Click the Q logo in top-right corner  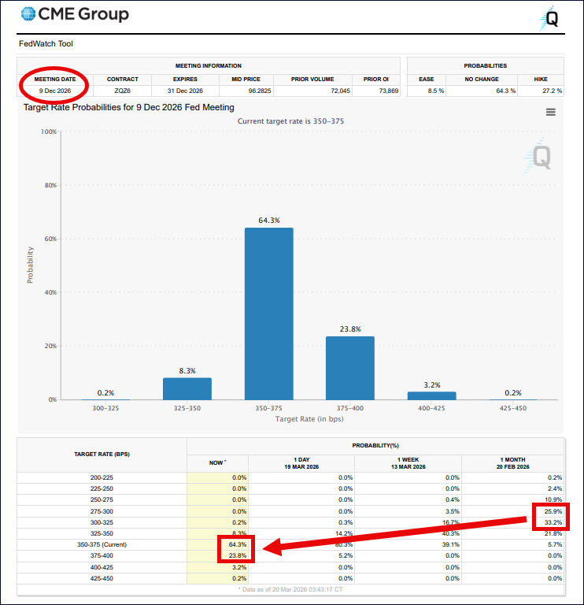549,19
